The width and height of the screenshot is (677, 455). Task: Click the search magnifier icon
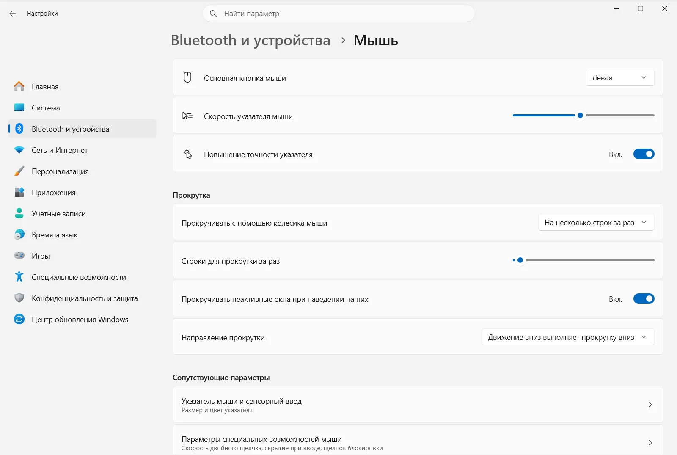(214, 14)
